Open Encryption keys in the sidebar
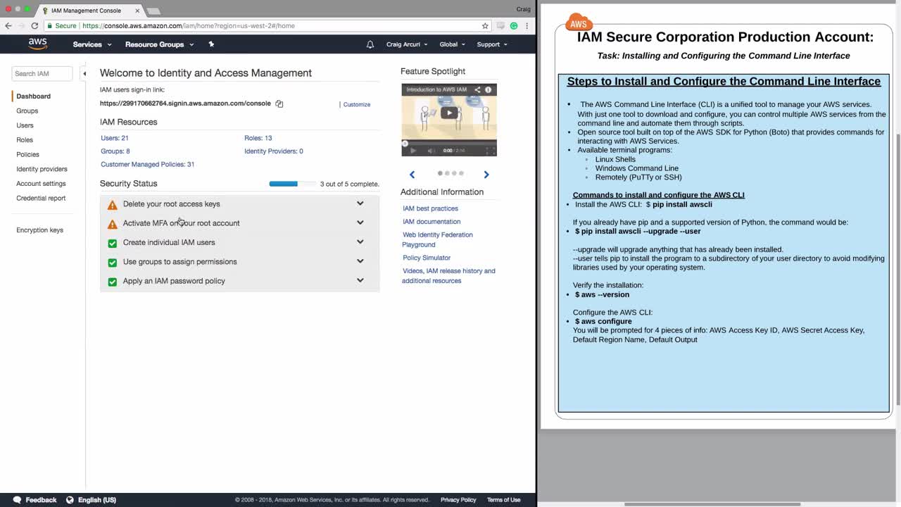The image size is (901, 507). (x=39, y=230)
